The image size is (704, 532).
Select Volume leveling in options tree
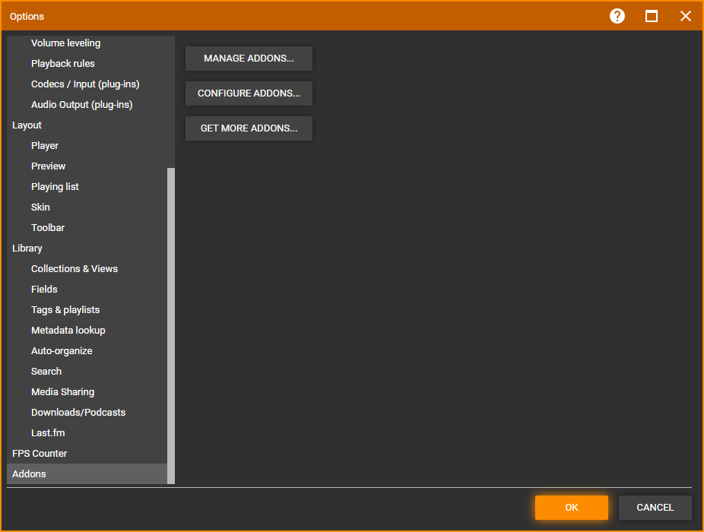coord(65,43)
